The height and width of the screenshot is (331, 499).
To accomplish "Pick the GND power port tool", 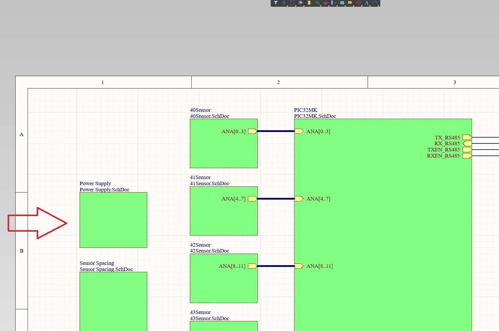I will point(325,3).
